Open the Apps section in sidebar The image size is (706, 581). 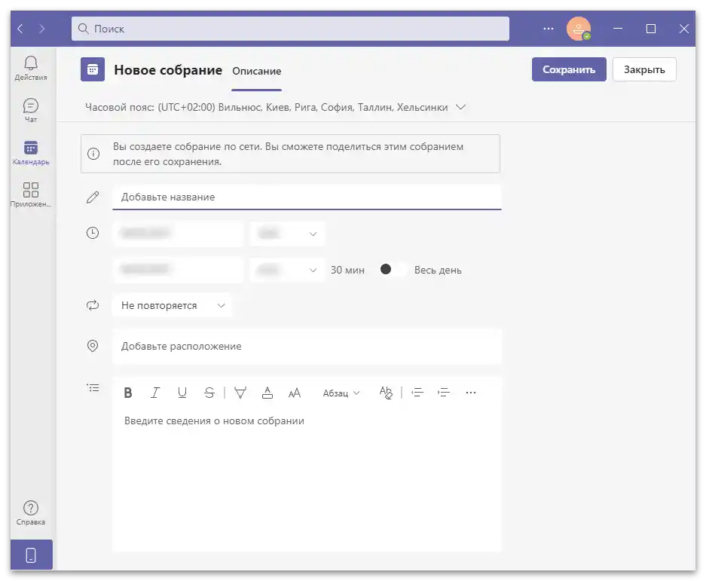[x=31, y=195]
